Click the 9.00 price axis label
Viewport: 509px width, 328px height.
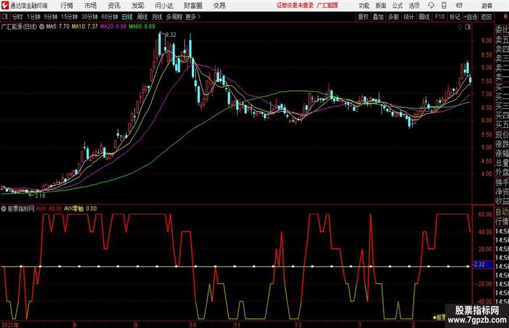(x=487, y=40)
